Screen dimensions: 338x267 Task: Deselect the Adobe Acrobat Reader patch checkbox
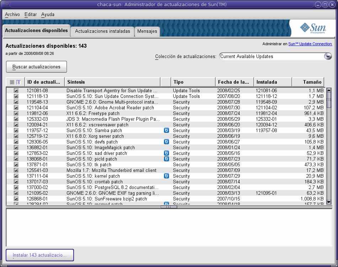pyautogui.click(x=16, y=108)
